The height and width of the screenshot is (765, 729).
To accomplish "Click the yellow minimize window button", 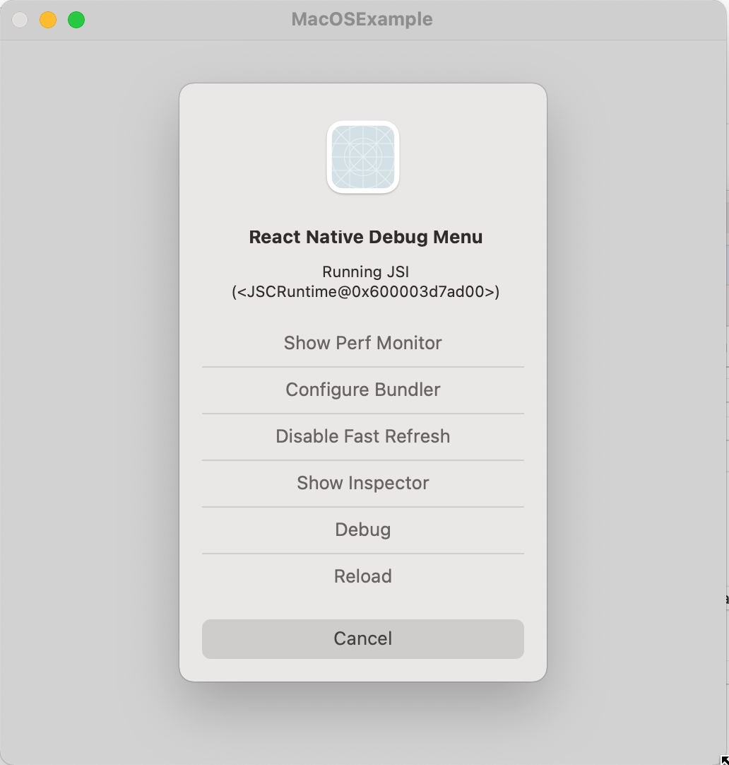I will tap(48, 20).
